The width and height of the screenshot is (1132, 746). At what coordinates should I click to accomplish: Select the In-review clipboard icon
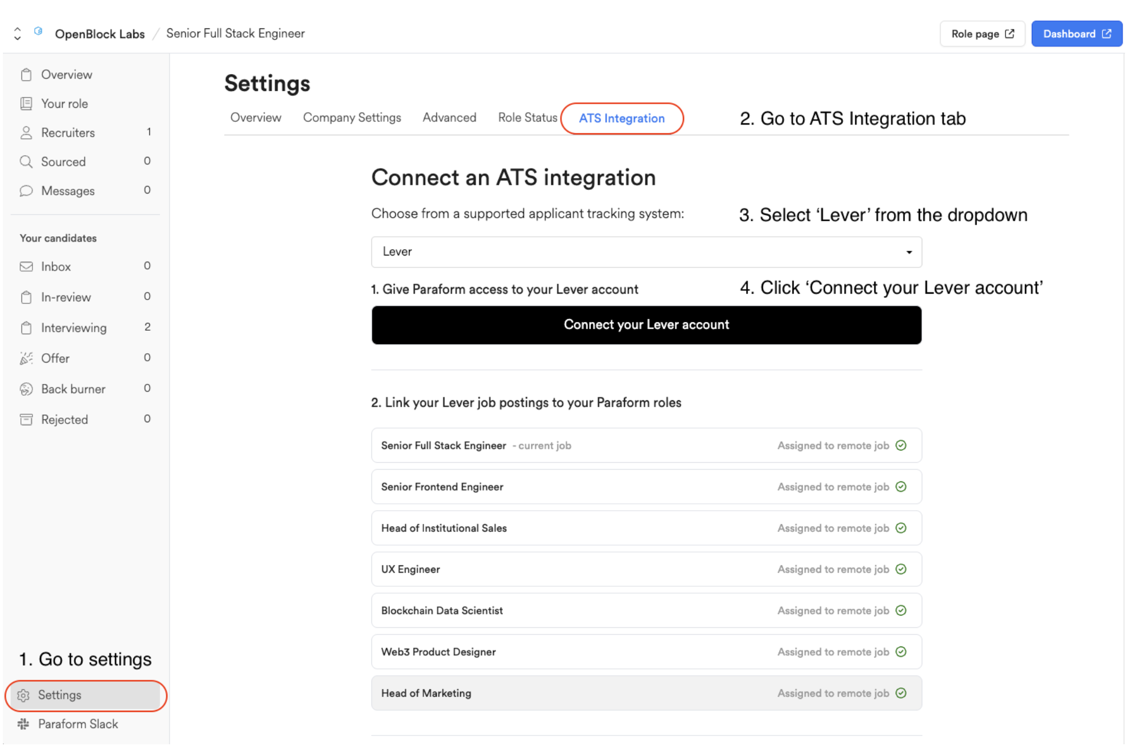(x=27, y=297)
